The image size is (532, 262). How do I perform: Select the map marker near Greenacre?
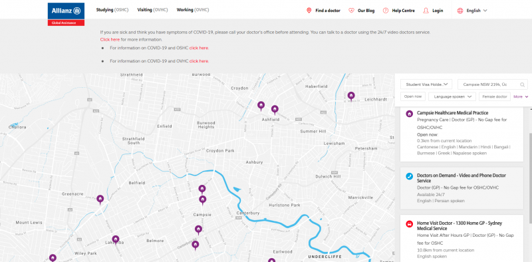click(x=100, y=199)
